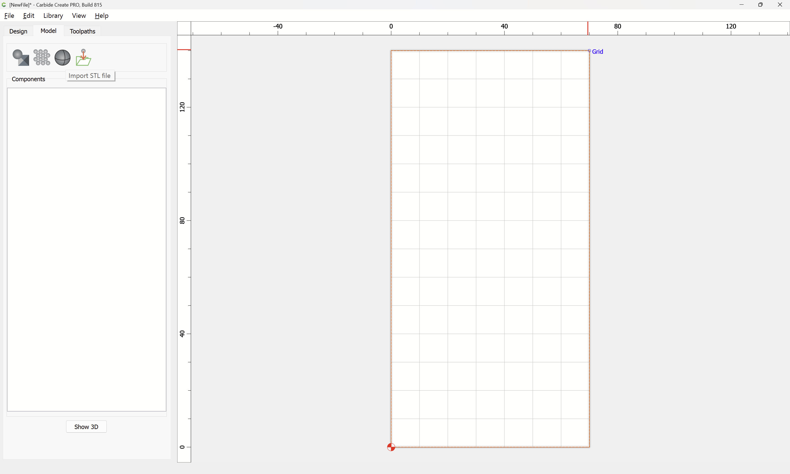Switch to the Design tab
Screen dimensions: 790x474
coord(18,31)
